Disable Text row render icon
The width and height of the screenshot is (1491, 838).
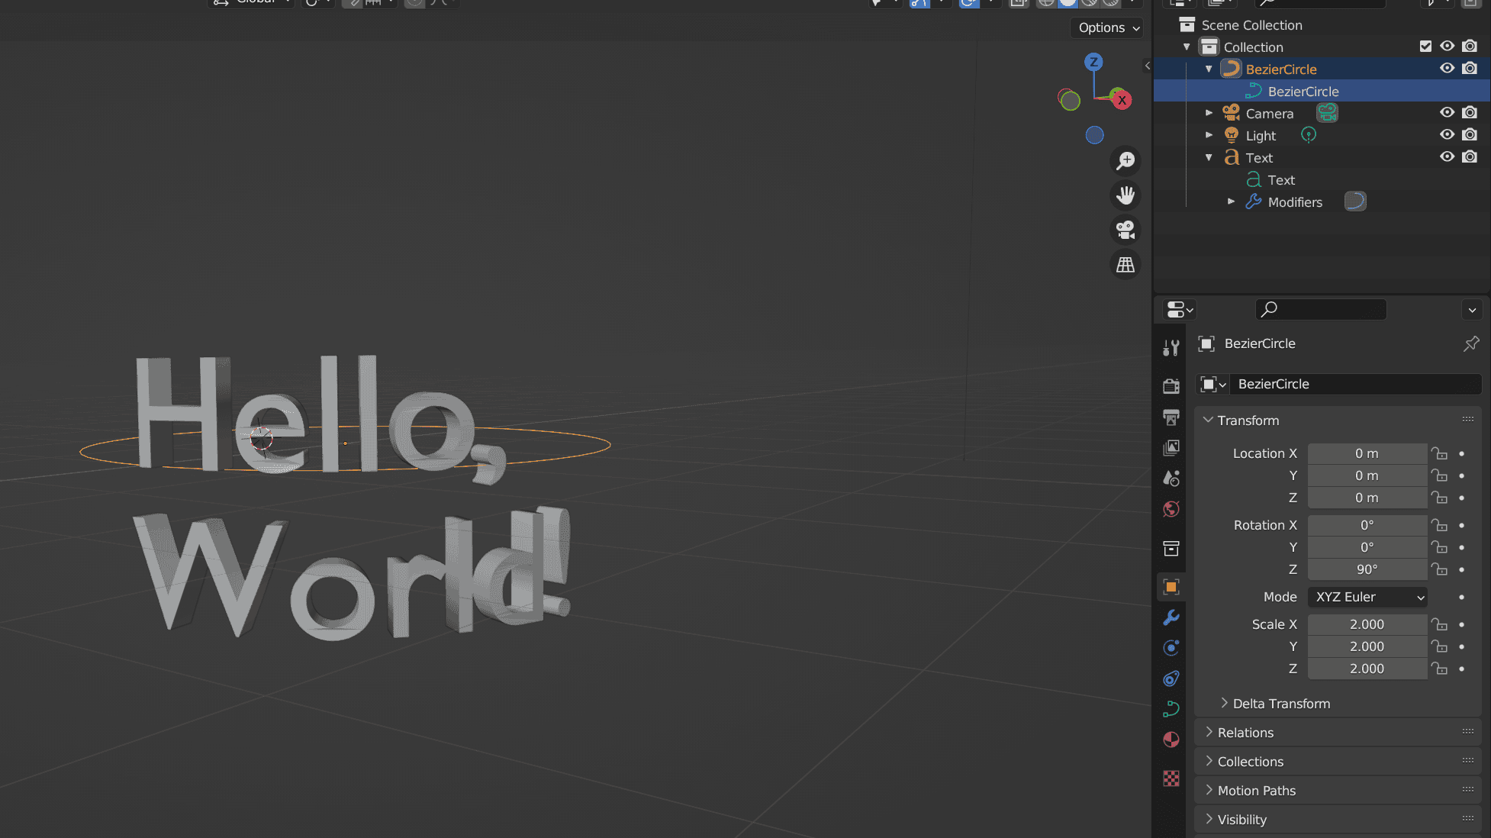(1470, 157)
